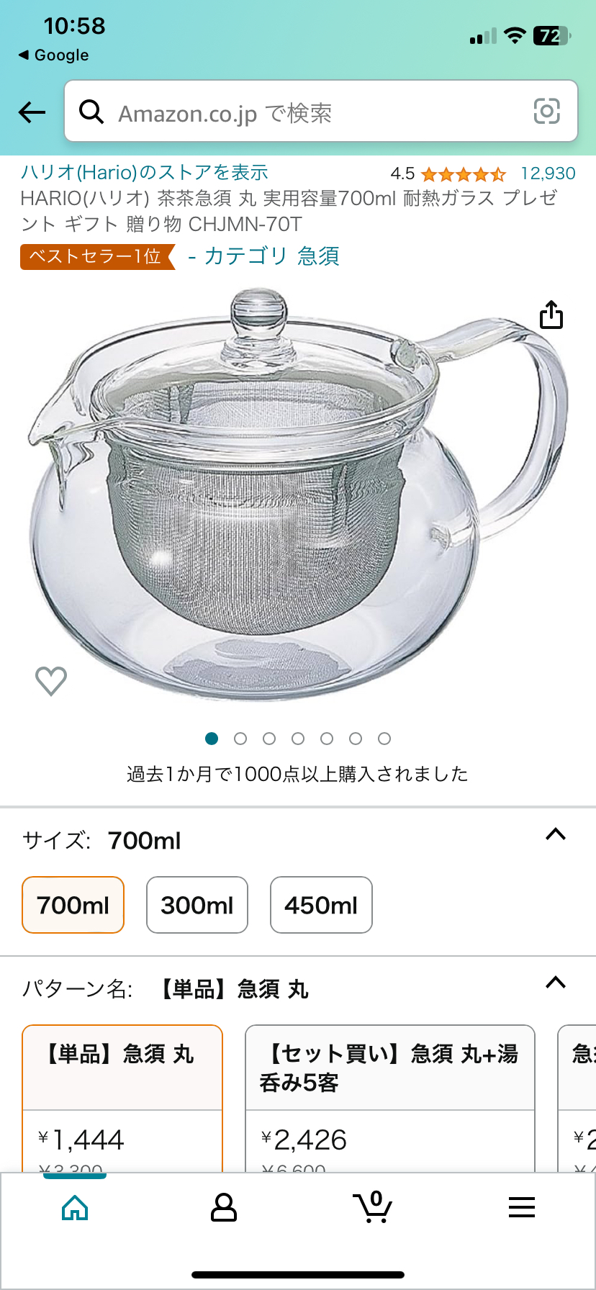Open the Home tab icon
596x1290 pixels.
point(75,1207)
